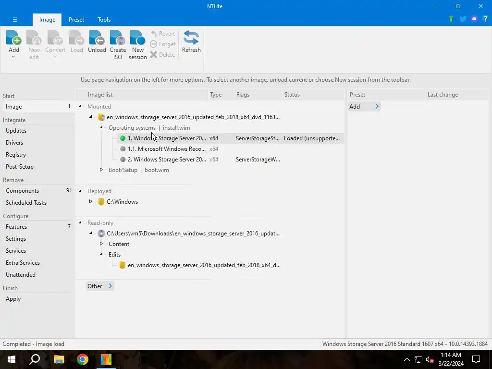Open the Windows Start menu

12,359
